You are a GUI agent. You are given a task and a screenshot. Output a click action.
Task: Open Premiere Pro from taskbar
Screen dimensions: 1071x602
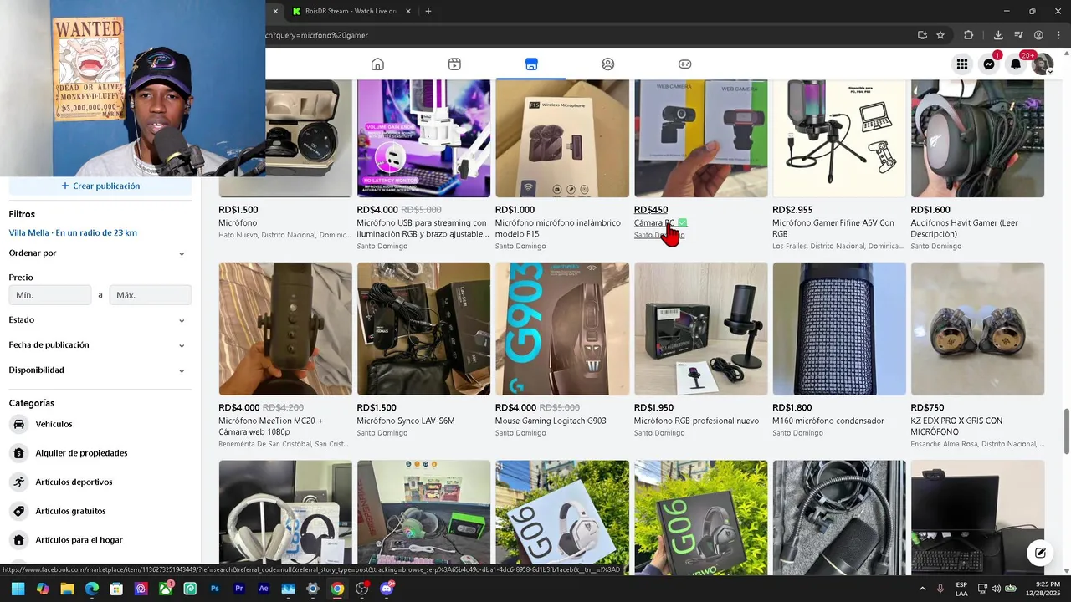[239, 589]
